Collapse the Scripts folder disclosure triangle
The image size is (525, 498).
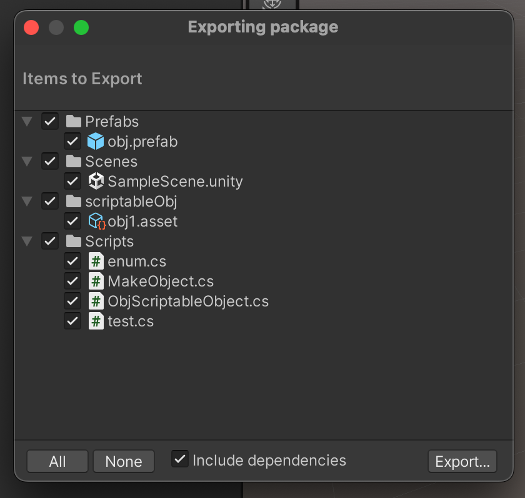[x=27, y=241]
